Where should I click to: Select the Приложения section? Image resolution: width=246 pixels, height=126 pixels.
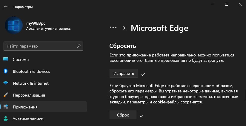43,107
